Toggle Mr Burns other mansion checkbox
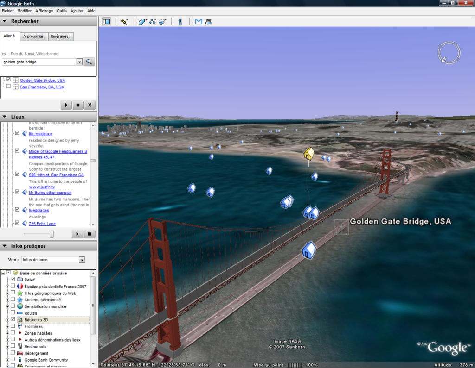This screenshot has width=475, height=368. pos(17,192)
